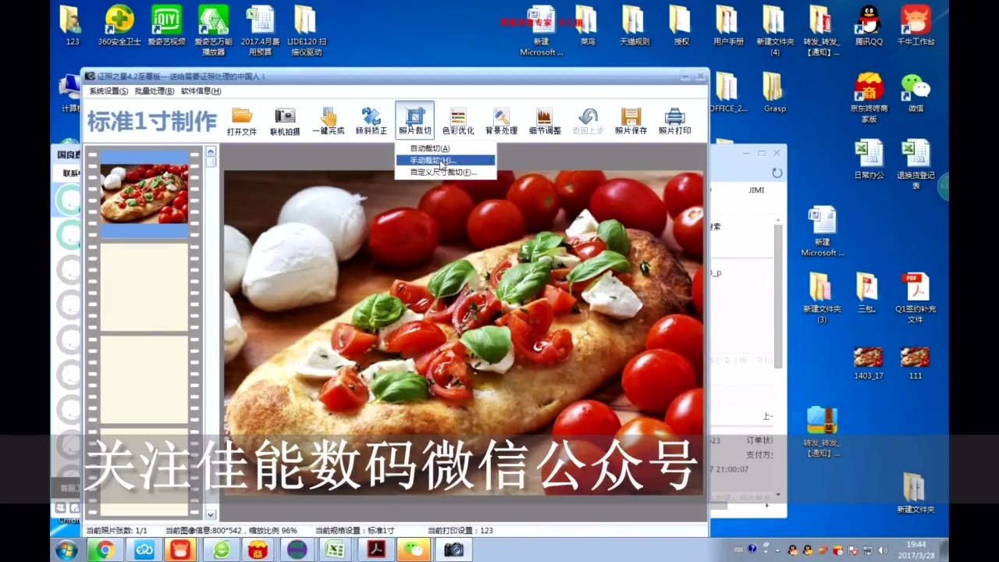Select the pizza thumbnail in the filmstrip
The image size is (999, 562).
(144, 194)
